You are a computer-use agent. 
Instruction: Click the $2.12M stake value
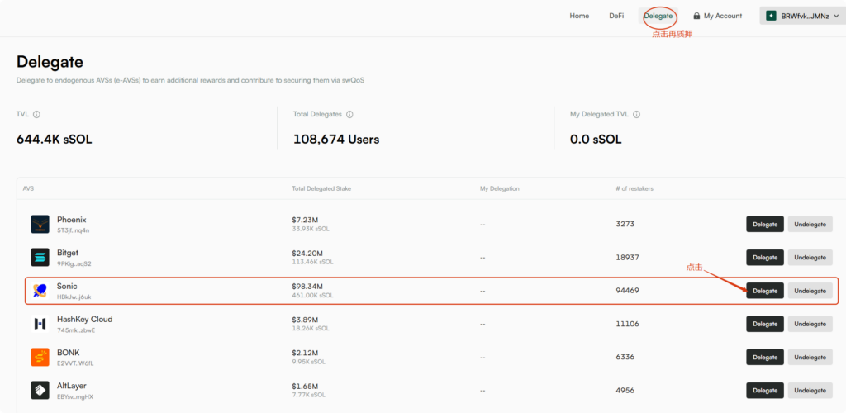[x=305, y=353]
